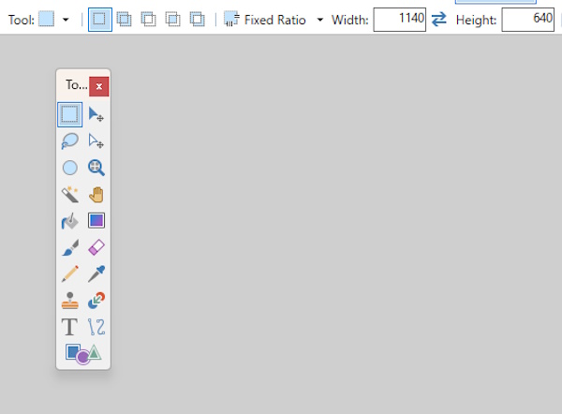Expand the Fixed Ratio dropdown
562x414 pixels.
click(320, 20)
